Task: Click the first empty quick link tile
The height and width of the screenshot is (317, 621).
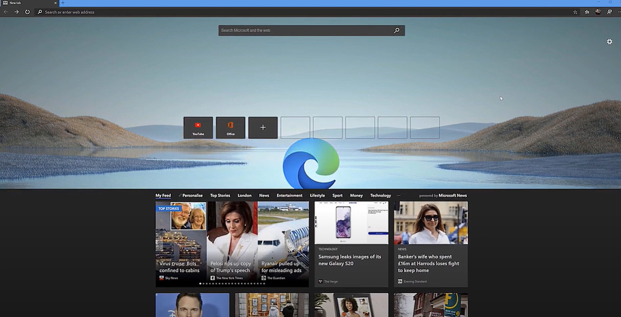Action: click(295, 128)
